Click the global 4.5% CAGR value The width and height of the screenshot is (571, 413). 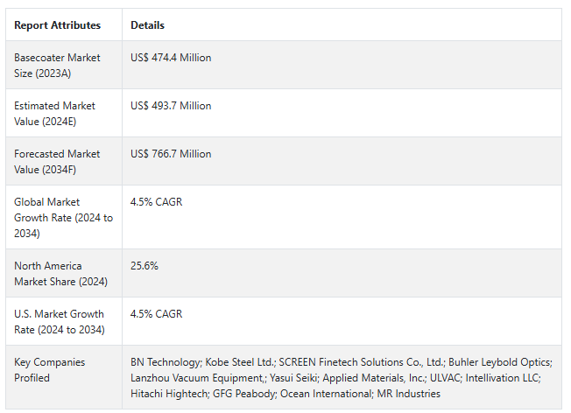[x=156, y=201]
